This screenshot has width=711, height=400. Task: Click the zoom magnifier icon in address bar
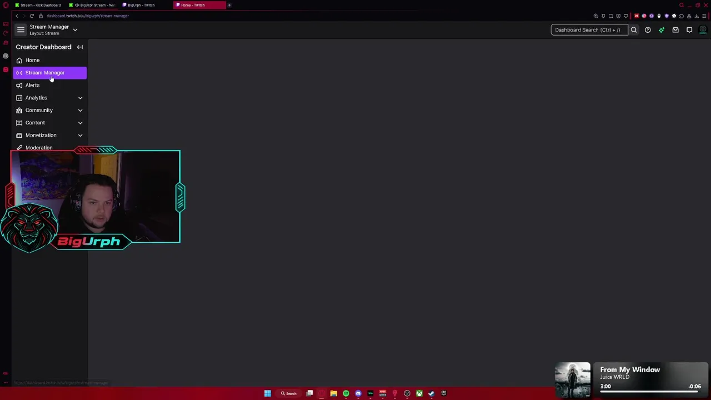coord(595,16)
